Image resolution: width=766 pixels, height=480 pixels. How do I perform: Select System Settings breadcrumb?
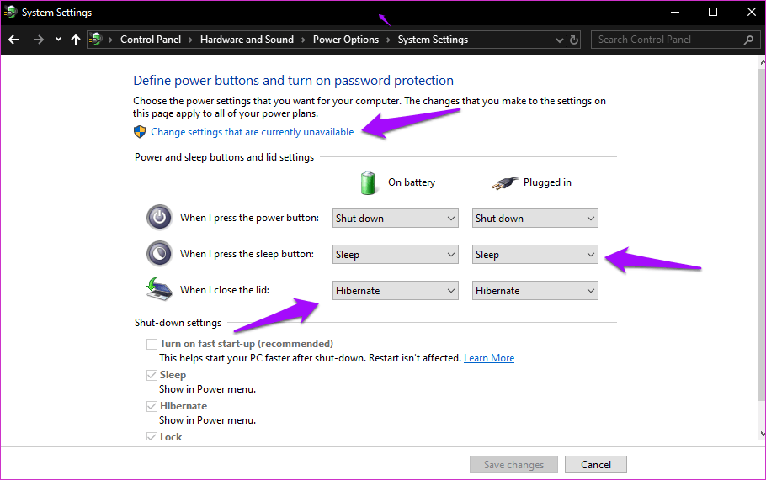click(x=433, y=40)
